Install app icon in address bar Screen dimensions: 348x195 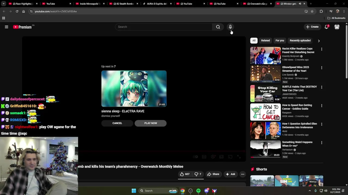click(x=306, y=11)
